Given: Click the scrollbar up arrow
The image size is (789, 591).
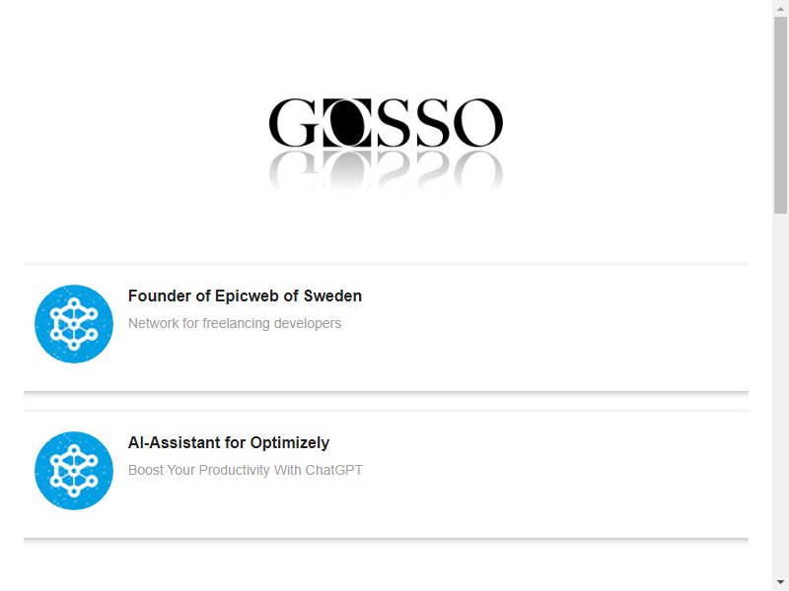Looking at the screenshot, I should [x=780, y=7].
